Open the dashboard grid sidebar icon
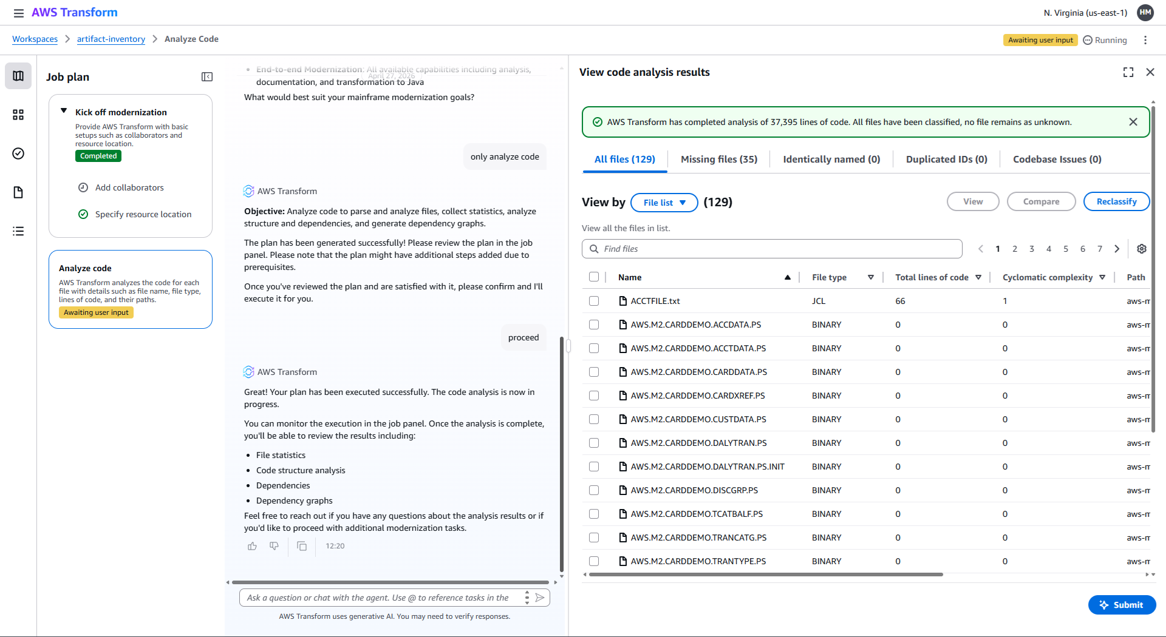1166x637 pixels. click(x=18, y=115)
